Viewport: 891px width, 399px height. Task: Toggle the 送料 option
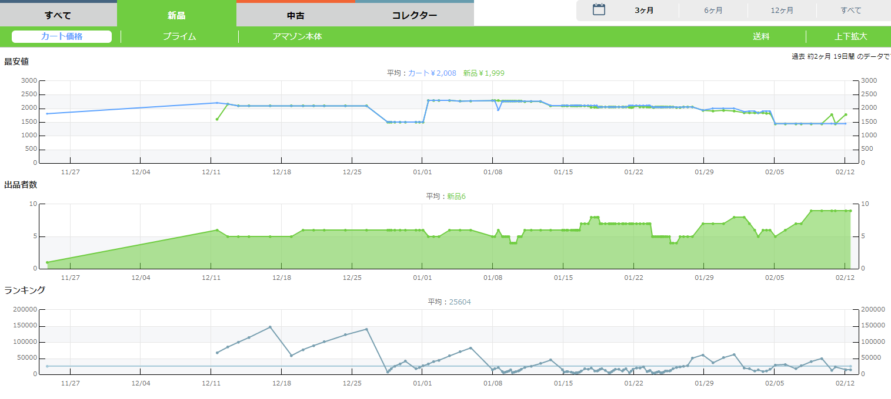coord(760,36)
